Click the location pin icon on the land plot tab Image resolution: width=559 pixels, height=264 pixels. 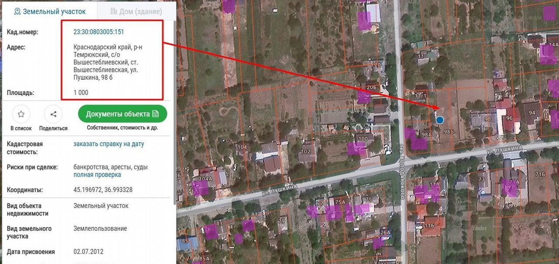point(17,11)
